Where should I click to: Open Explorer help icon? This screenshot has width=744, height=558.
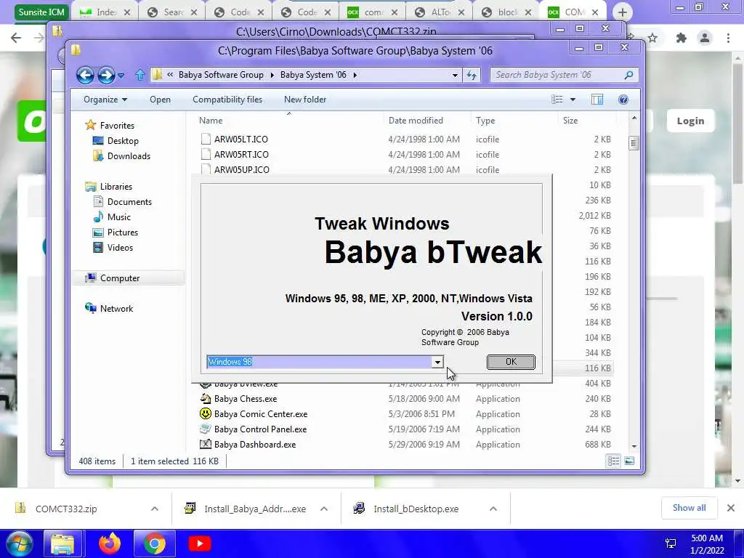623,99
